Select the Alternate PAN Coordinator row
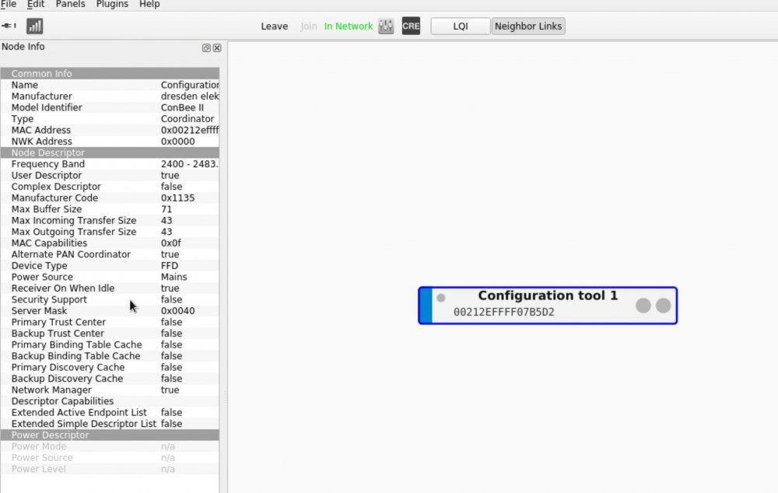This screenshot has width=778, height=493. [110, 254]
